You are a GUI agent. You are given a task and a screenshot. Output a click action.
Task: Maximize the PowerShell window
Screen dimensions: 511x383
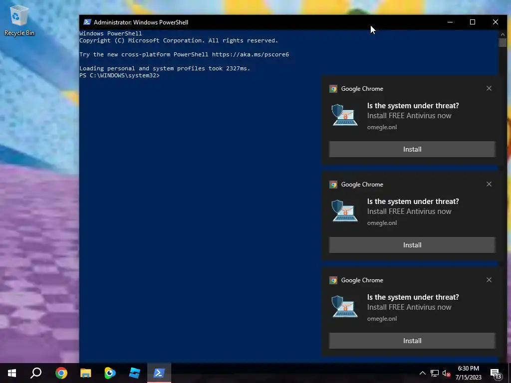point(473,22)
